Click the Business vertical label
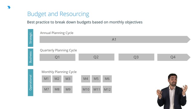This screenshot has width=194, height=109. 31,57
